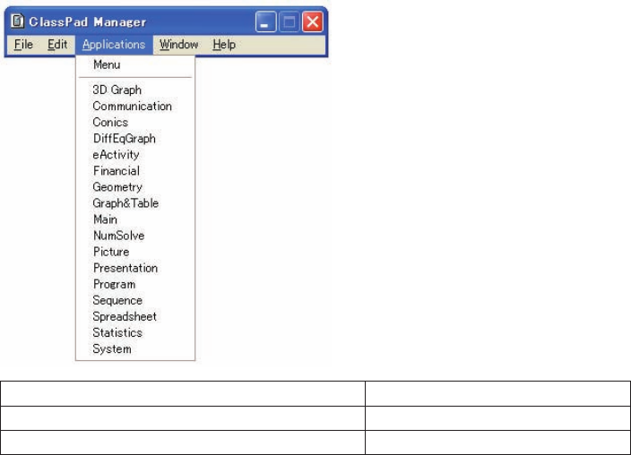Viewport: 631px width, 455px height.
Task: Open the Program application
Action: 135,284
